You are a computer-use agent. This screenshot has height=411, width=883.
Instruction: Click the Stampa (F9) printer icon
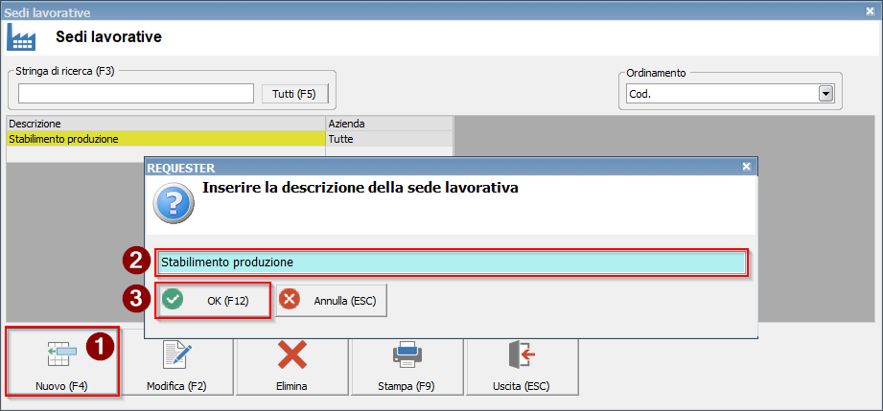tap(407, 355)
